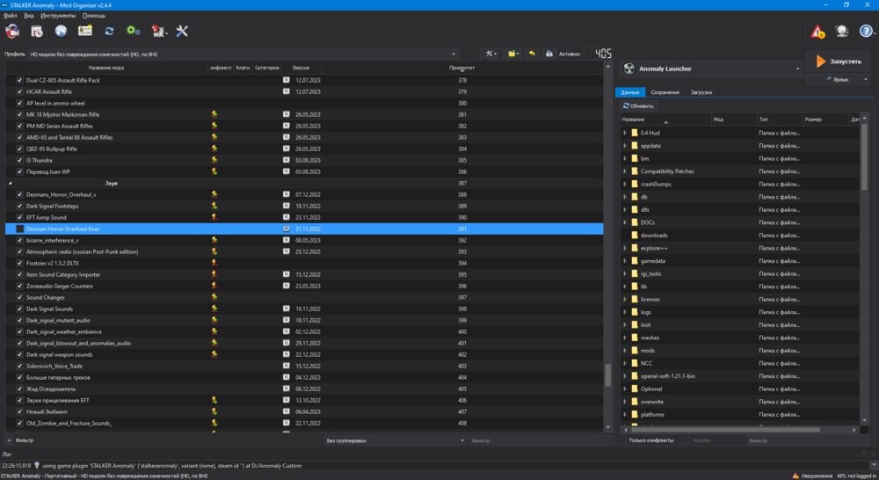The image size is (879, 480).
Task: Click notifications warning icon in status bar
Action: [x=795, y=476]
